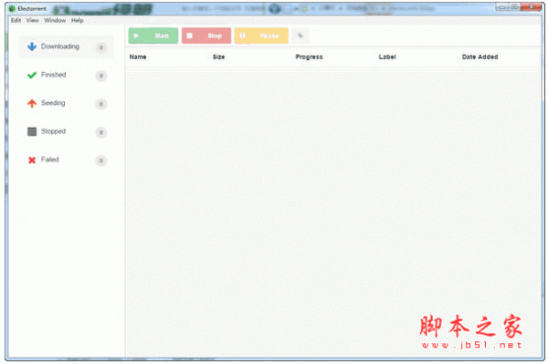This screenshot has height=364, width=548.
Task: Click the red X Failed icon
Action: [x=32, y=160]
